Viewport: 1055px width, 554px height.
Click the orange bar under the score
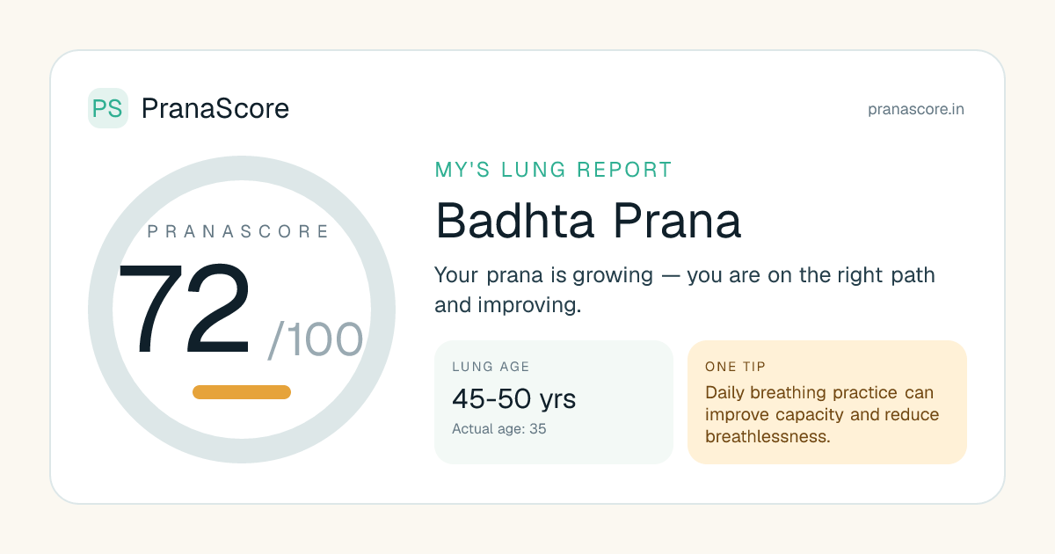(x=242, y=392)
